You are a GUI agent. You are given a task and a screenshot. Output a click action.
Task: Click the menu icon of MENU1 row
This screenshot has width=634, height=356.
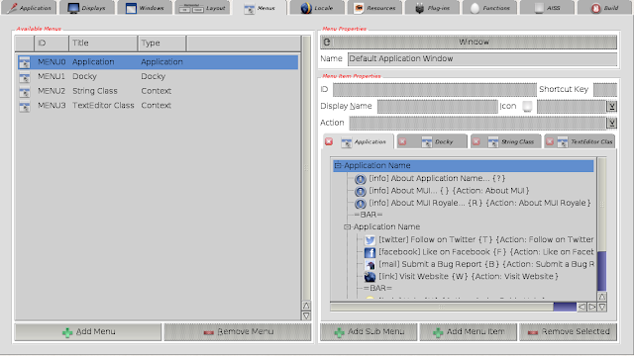[24, 77]
